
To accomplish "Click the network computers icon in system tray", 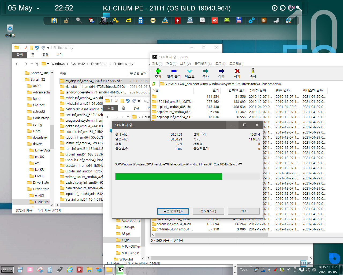I will point(256,270).
